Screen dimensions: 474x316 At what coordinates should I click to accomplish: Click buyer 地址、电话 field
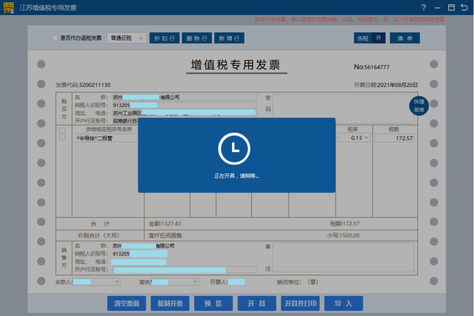[185, 113]
